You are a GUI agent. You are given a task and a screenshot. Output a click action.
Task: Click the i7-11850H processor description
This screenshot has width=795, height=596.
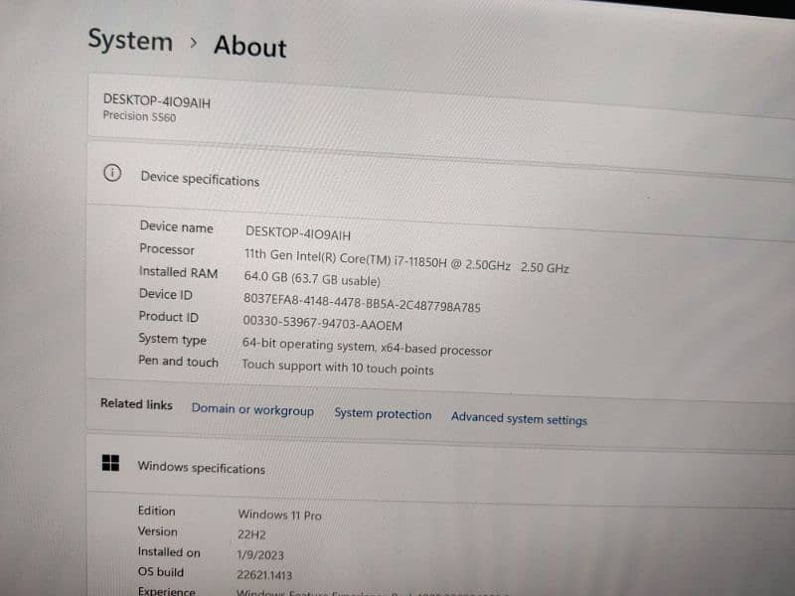(406, 261)
